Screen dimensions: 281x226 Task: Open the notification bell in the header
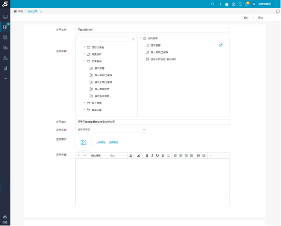240,4
